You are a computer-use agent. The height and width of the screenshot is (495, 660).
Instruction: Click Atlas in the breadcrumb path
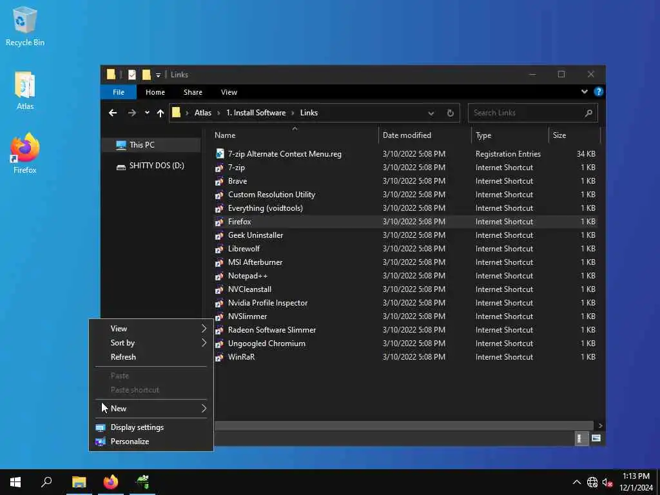(x=203, y=113)
